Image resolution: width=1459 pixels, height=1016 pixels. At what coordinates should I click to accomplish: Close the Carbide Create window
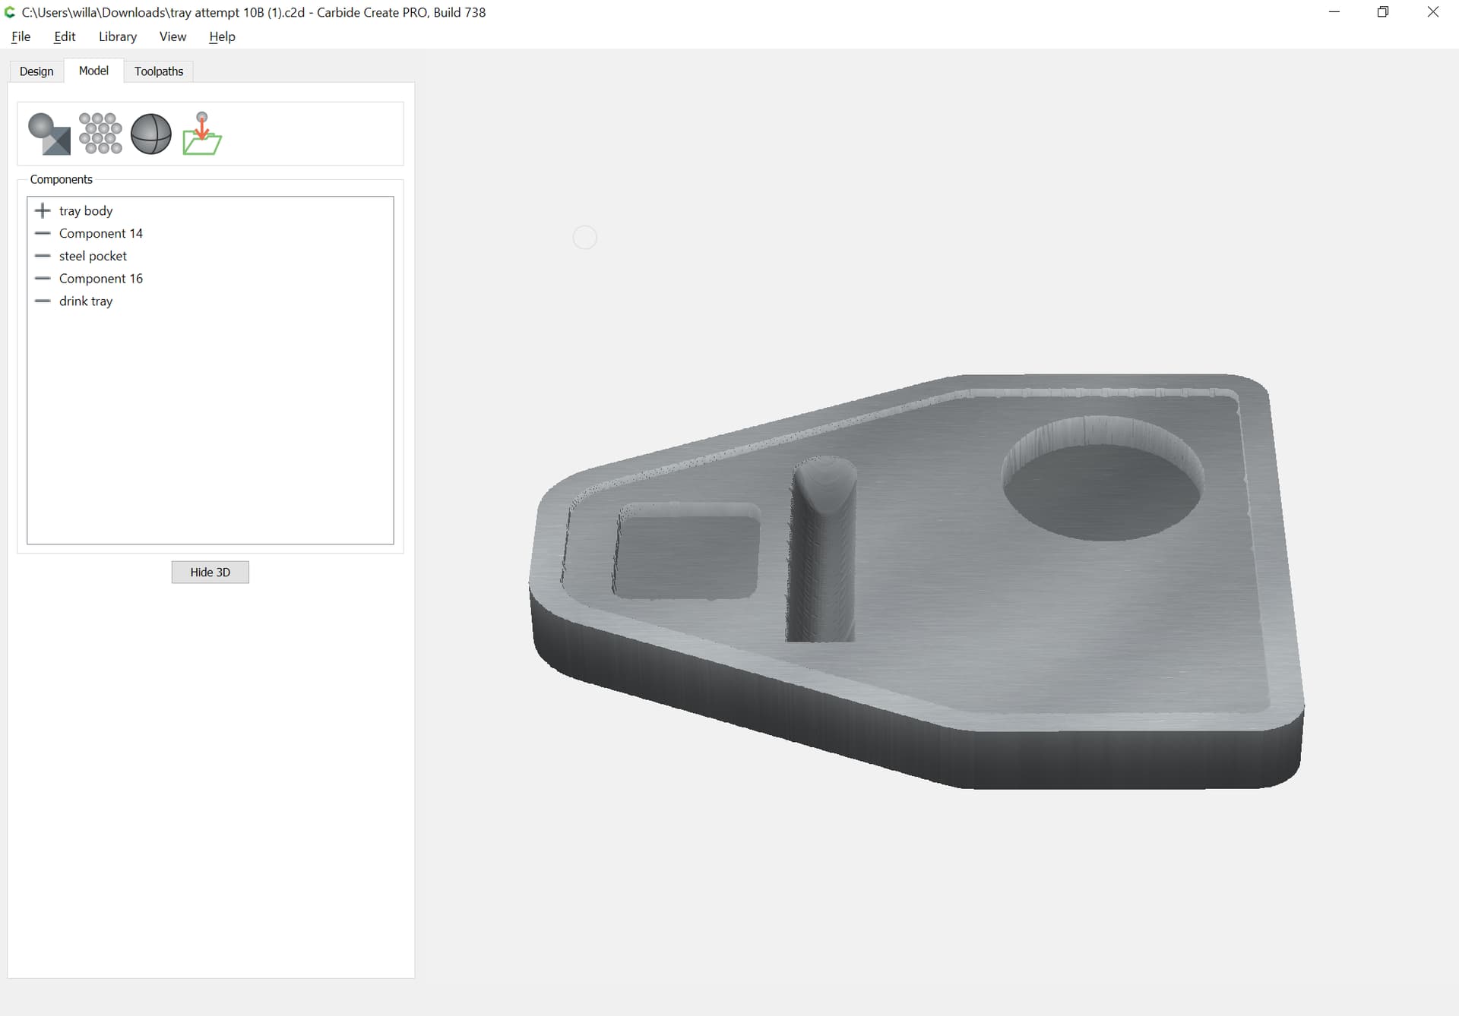(x=1433, y=12)
